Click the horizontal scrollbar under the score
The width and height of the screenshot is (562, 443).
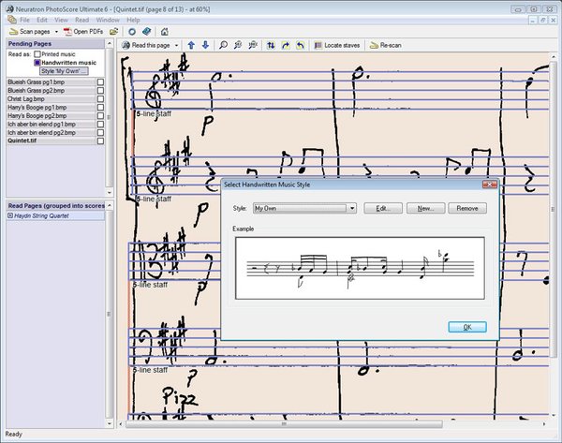284,424
